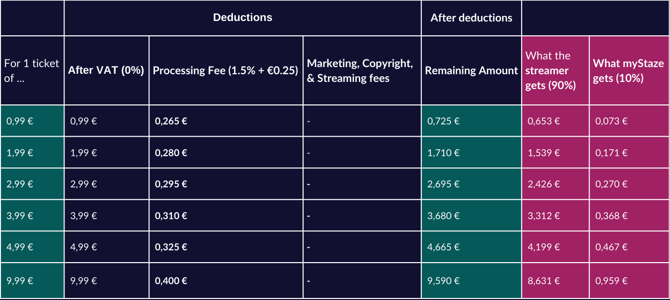Select the After VAT (0%) column header

click(106, 71)
